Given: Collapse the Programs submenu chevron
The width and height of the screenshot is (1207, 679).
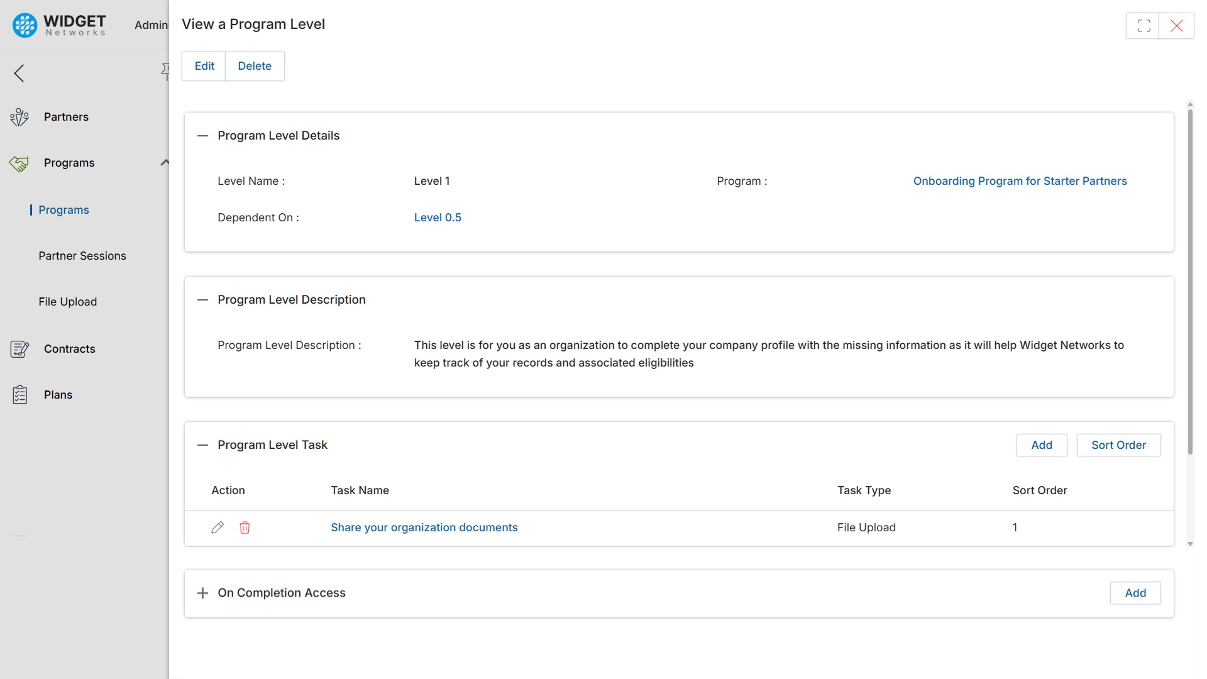Looking at the screenshot, I should 165,162.
